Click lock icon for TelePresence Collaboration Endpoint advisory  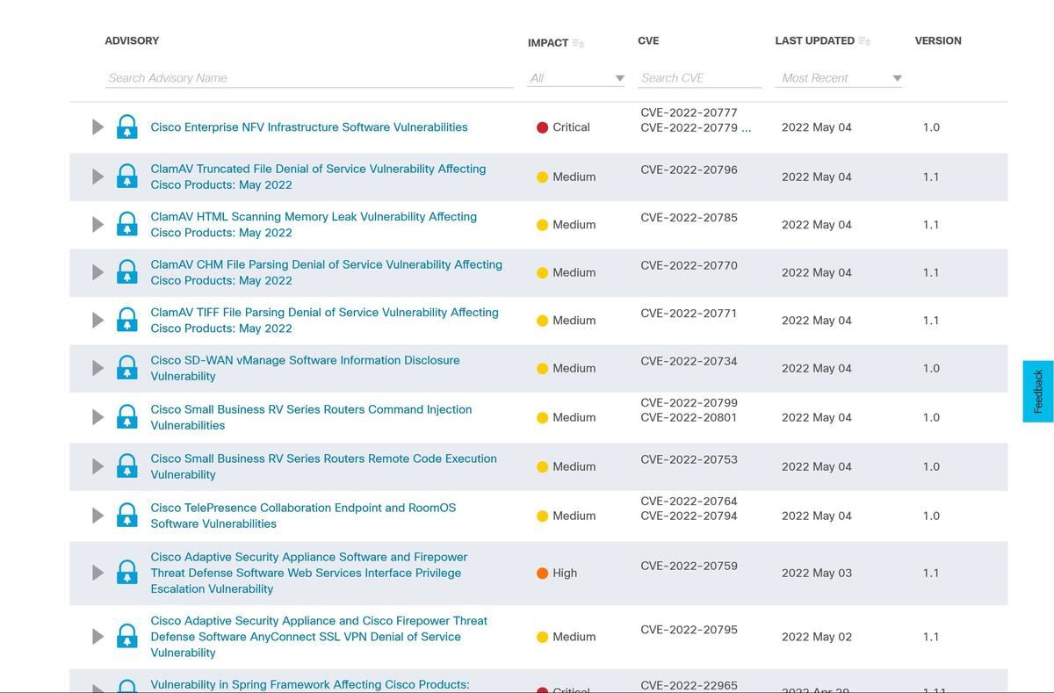coord(127,515)
